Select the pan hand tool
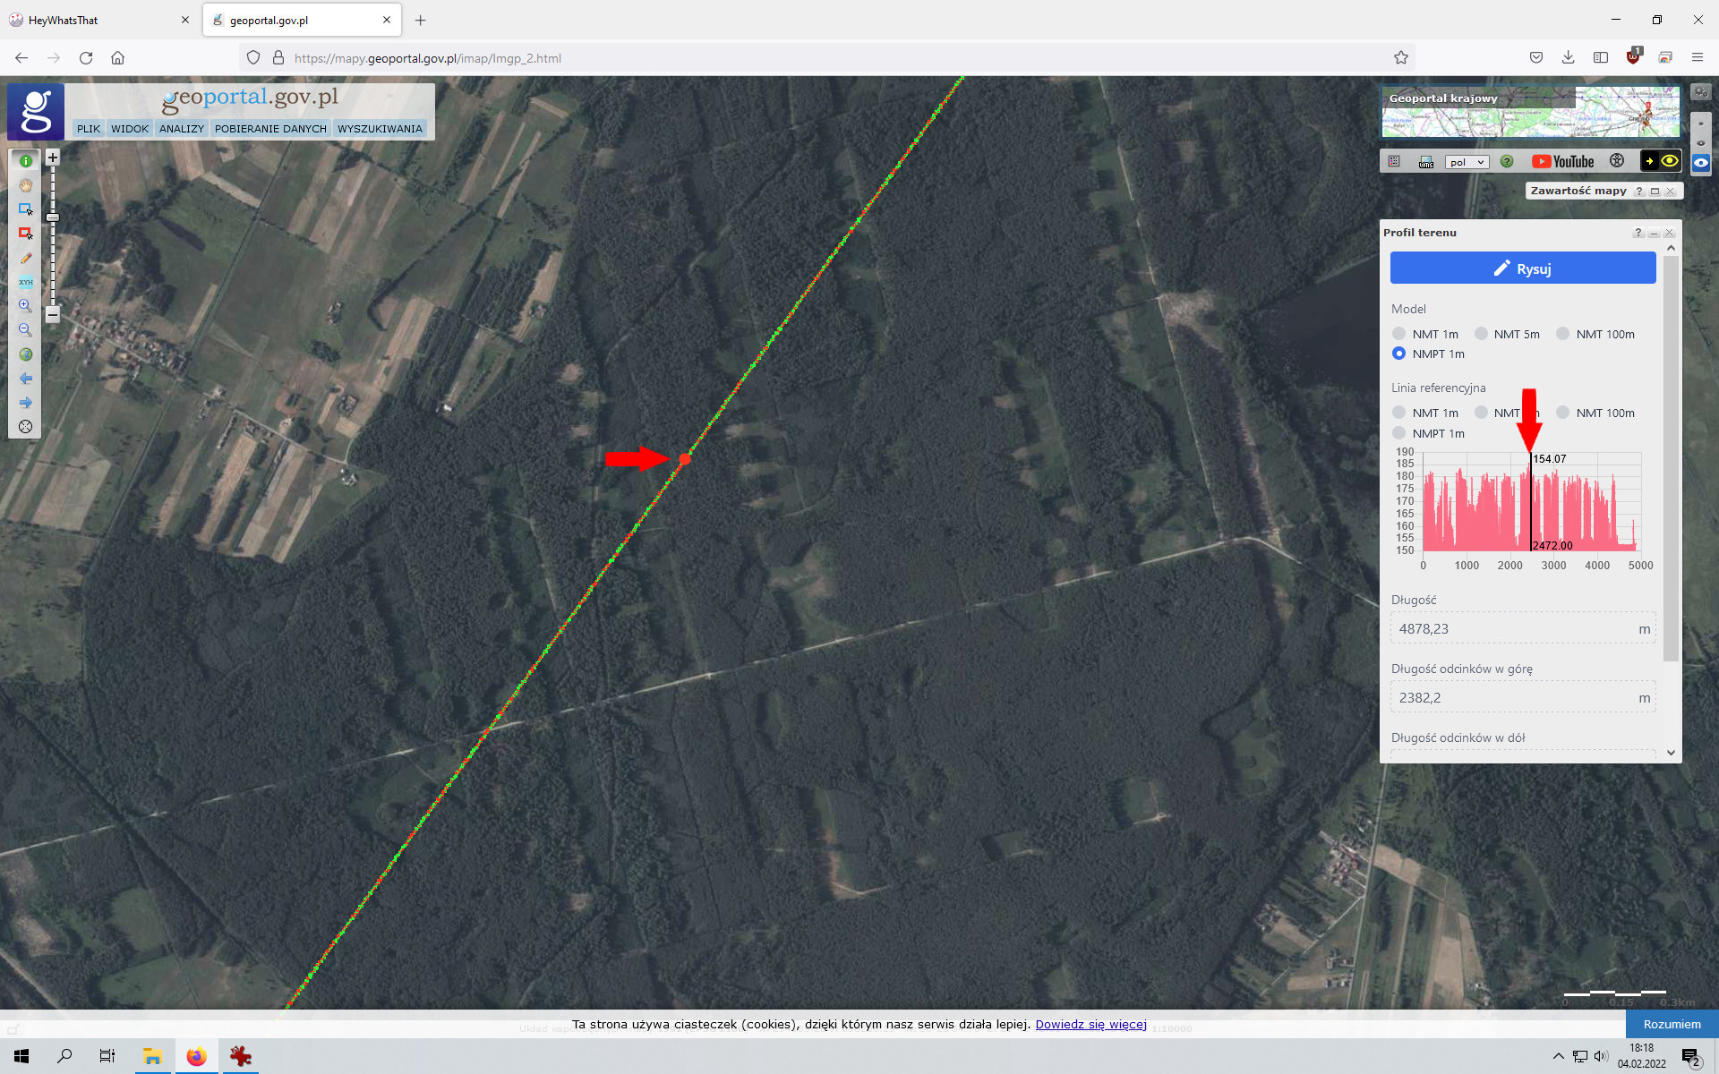Image resolution: width=1719 pixels, height=1074 pixels. pos(26,185)
